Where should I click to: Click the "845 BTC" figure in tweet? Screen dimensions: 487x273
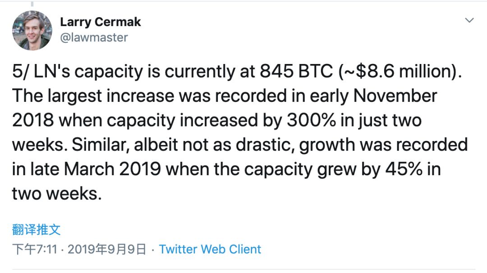pyautogui.click(x=296, y=71)
